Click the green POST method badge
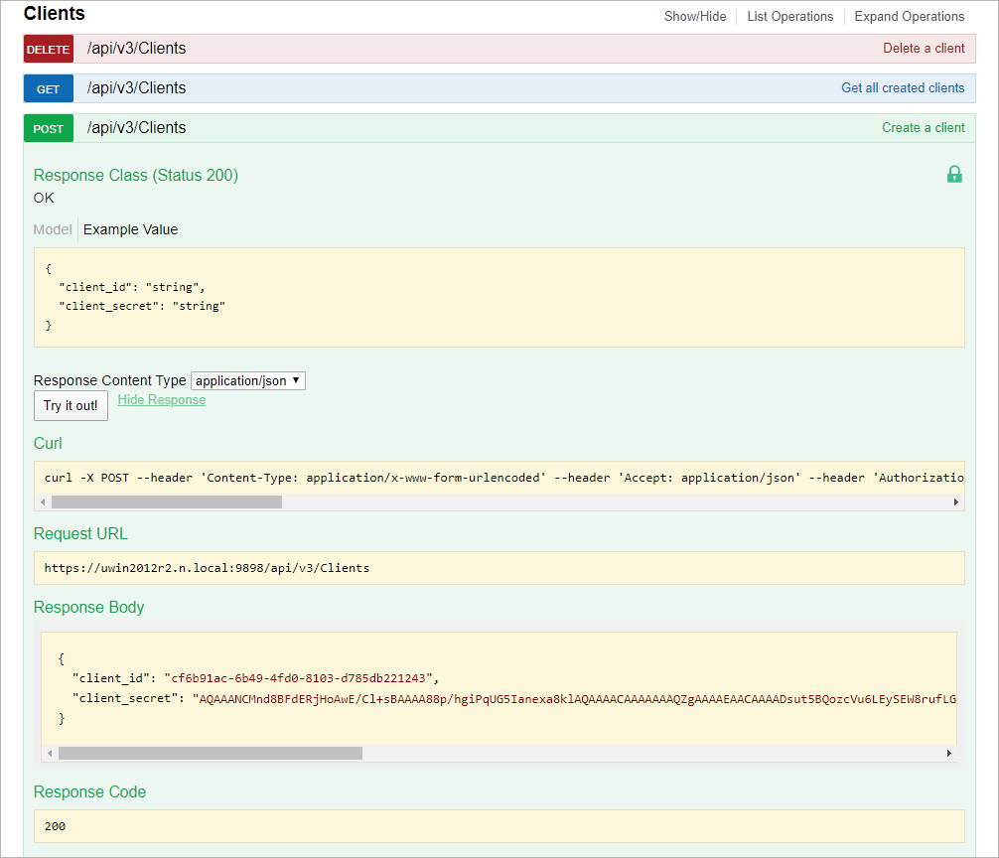Viewport: 999px width, 858px height. [x=49, y=128]
